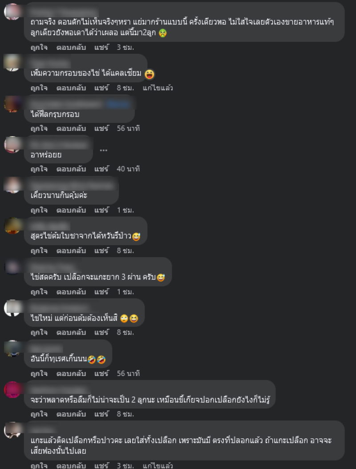Open the avatar beside the 'ได้ฟีลกรุบกรอบ' comment
Image resolution: width=356 pixels, height=469 pixels.
pos(12,104)
